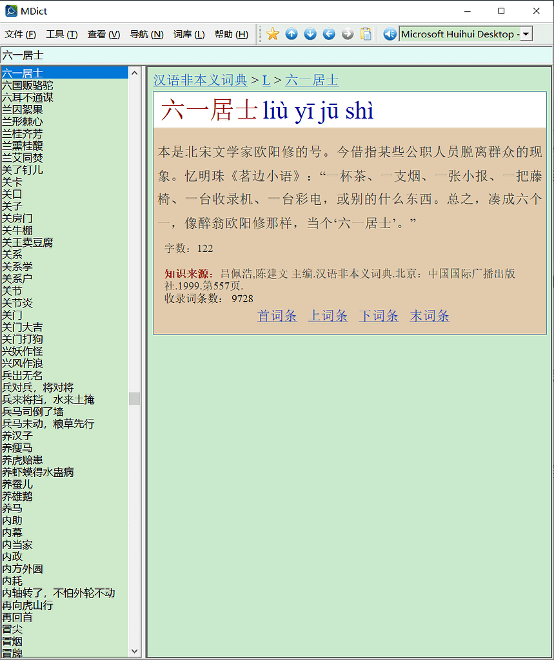Click the 末词条 link
Screen dimensions: 554x660
point(430,316)
